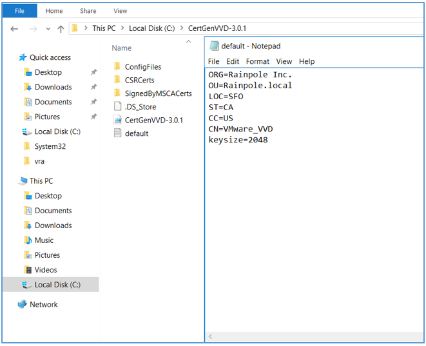Click the pin icon next to Quick access Documents
The height and width of the screenshot is (346, 426).
point(93,102)
